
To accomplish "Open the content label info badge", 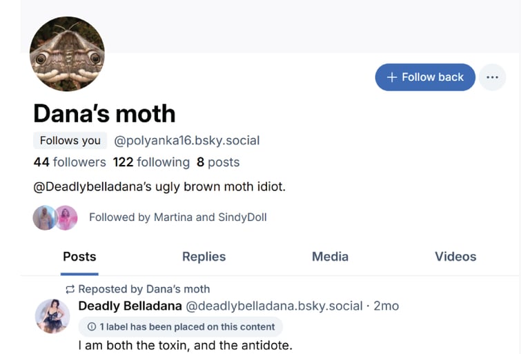I will point(181,326).
